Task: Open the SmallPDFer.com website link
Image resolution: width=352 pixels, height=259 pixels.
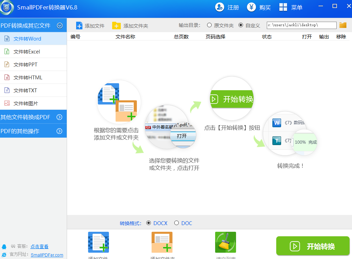Action: [47, 255]
